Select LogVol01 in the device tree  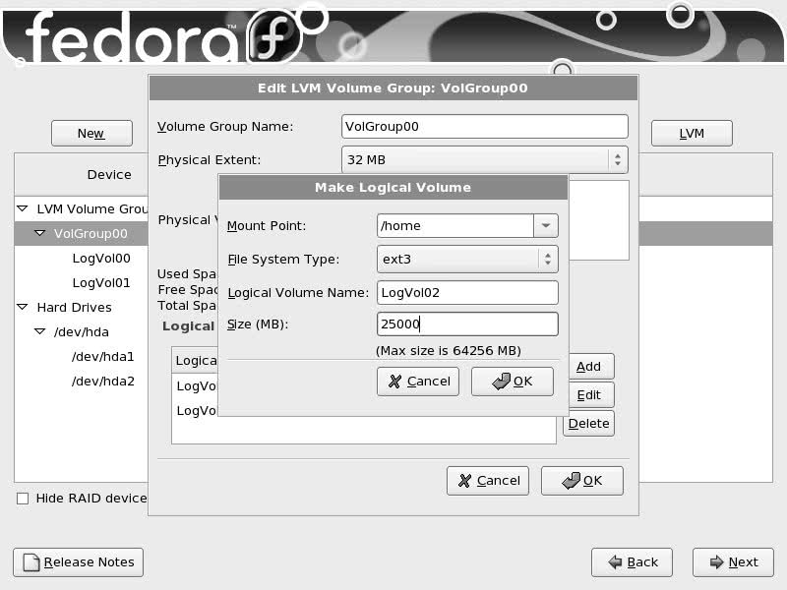pyautogui.click(x=101, y=283)
